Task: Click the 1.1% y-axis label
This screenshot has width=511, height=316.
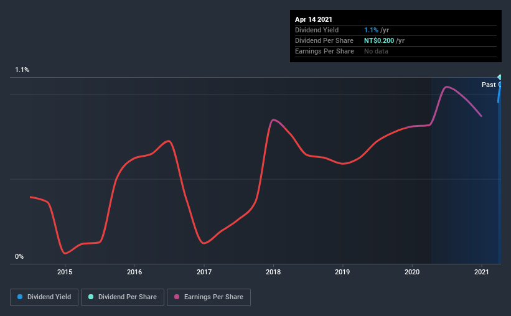Action: pyautogui.click(x=22, y=70)
